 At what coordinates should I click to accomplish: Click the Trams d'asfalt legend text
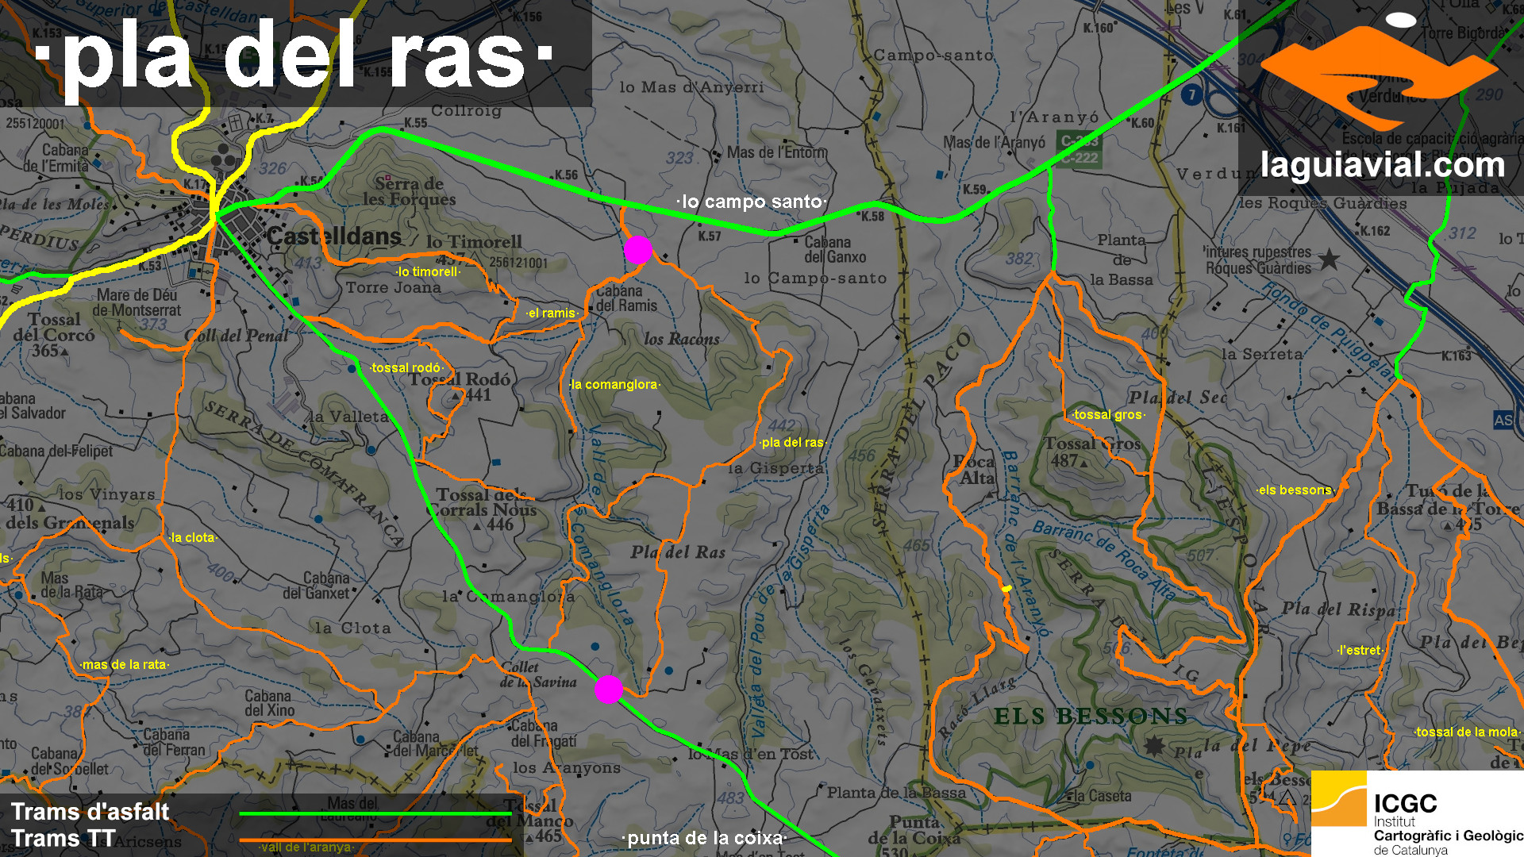point(90,812)
